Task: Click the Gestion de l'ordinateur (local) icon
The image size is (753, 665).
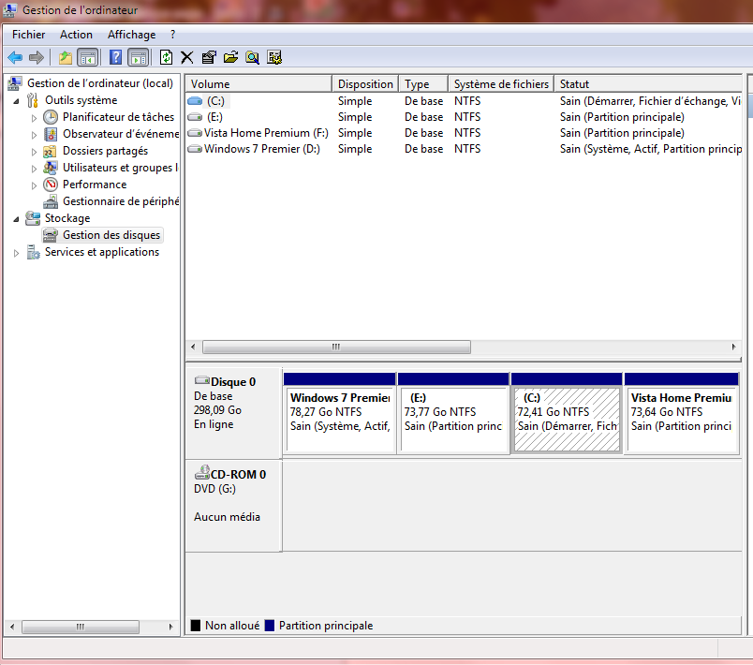Action: tap(15, 83)
